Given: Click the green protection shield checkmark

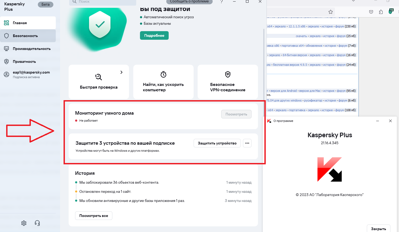Looking at the screenshot, I should point(100,25).
